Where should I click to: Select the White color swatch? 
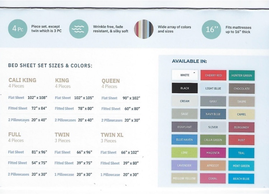click(x=185, y=75)
